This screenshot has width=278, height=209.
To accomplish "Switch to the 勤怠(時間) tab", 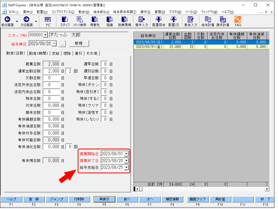I will tap(39, 53).
